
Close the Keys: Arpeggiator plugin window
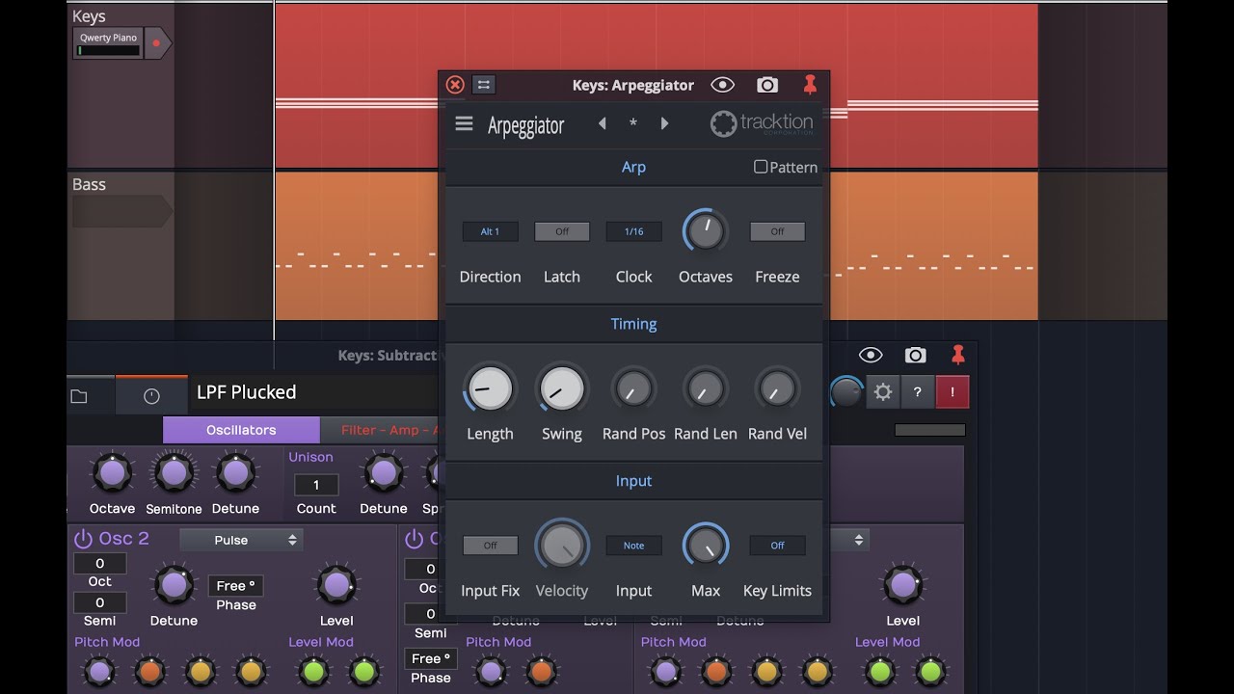(455, 85)
